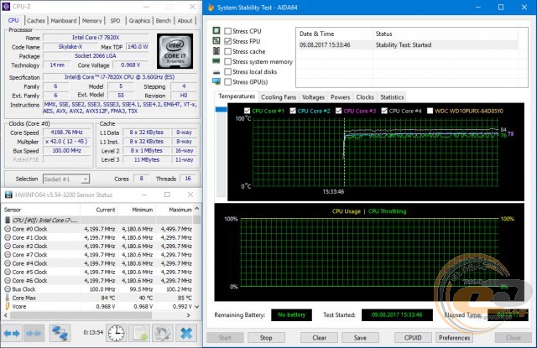
Task: Click the HWiNFO vertical scrollbar up arrow
Action: (197, 209)
